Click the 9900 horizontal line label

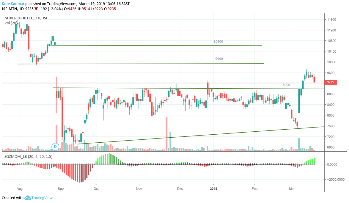point(219,59)
